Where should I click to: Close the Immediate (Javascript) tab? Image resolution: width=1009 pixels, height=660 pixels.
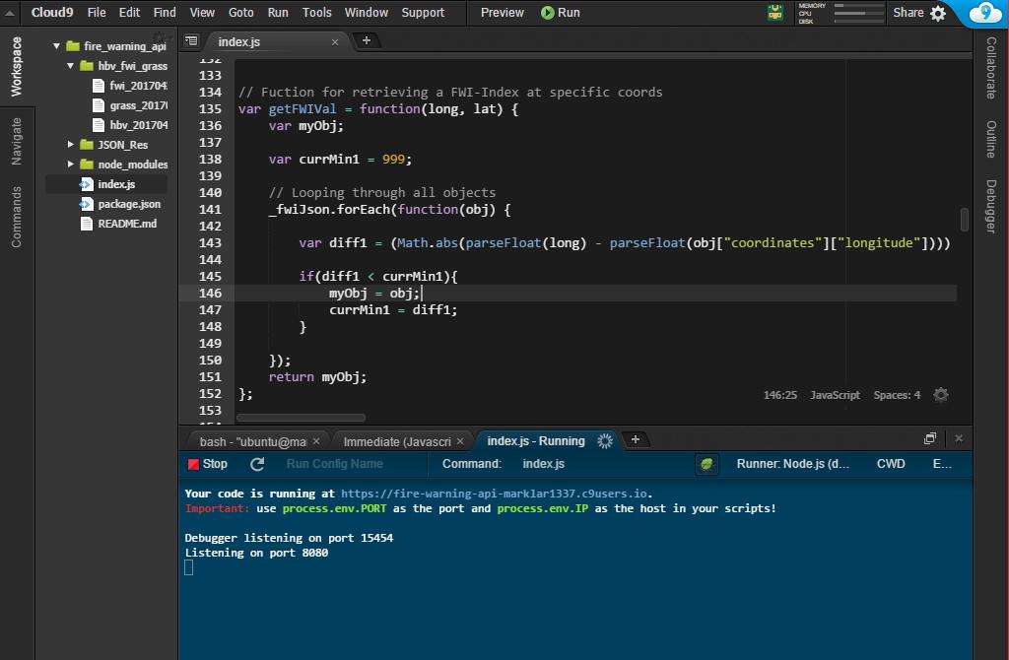tap(460, 440)
